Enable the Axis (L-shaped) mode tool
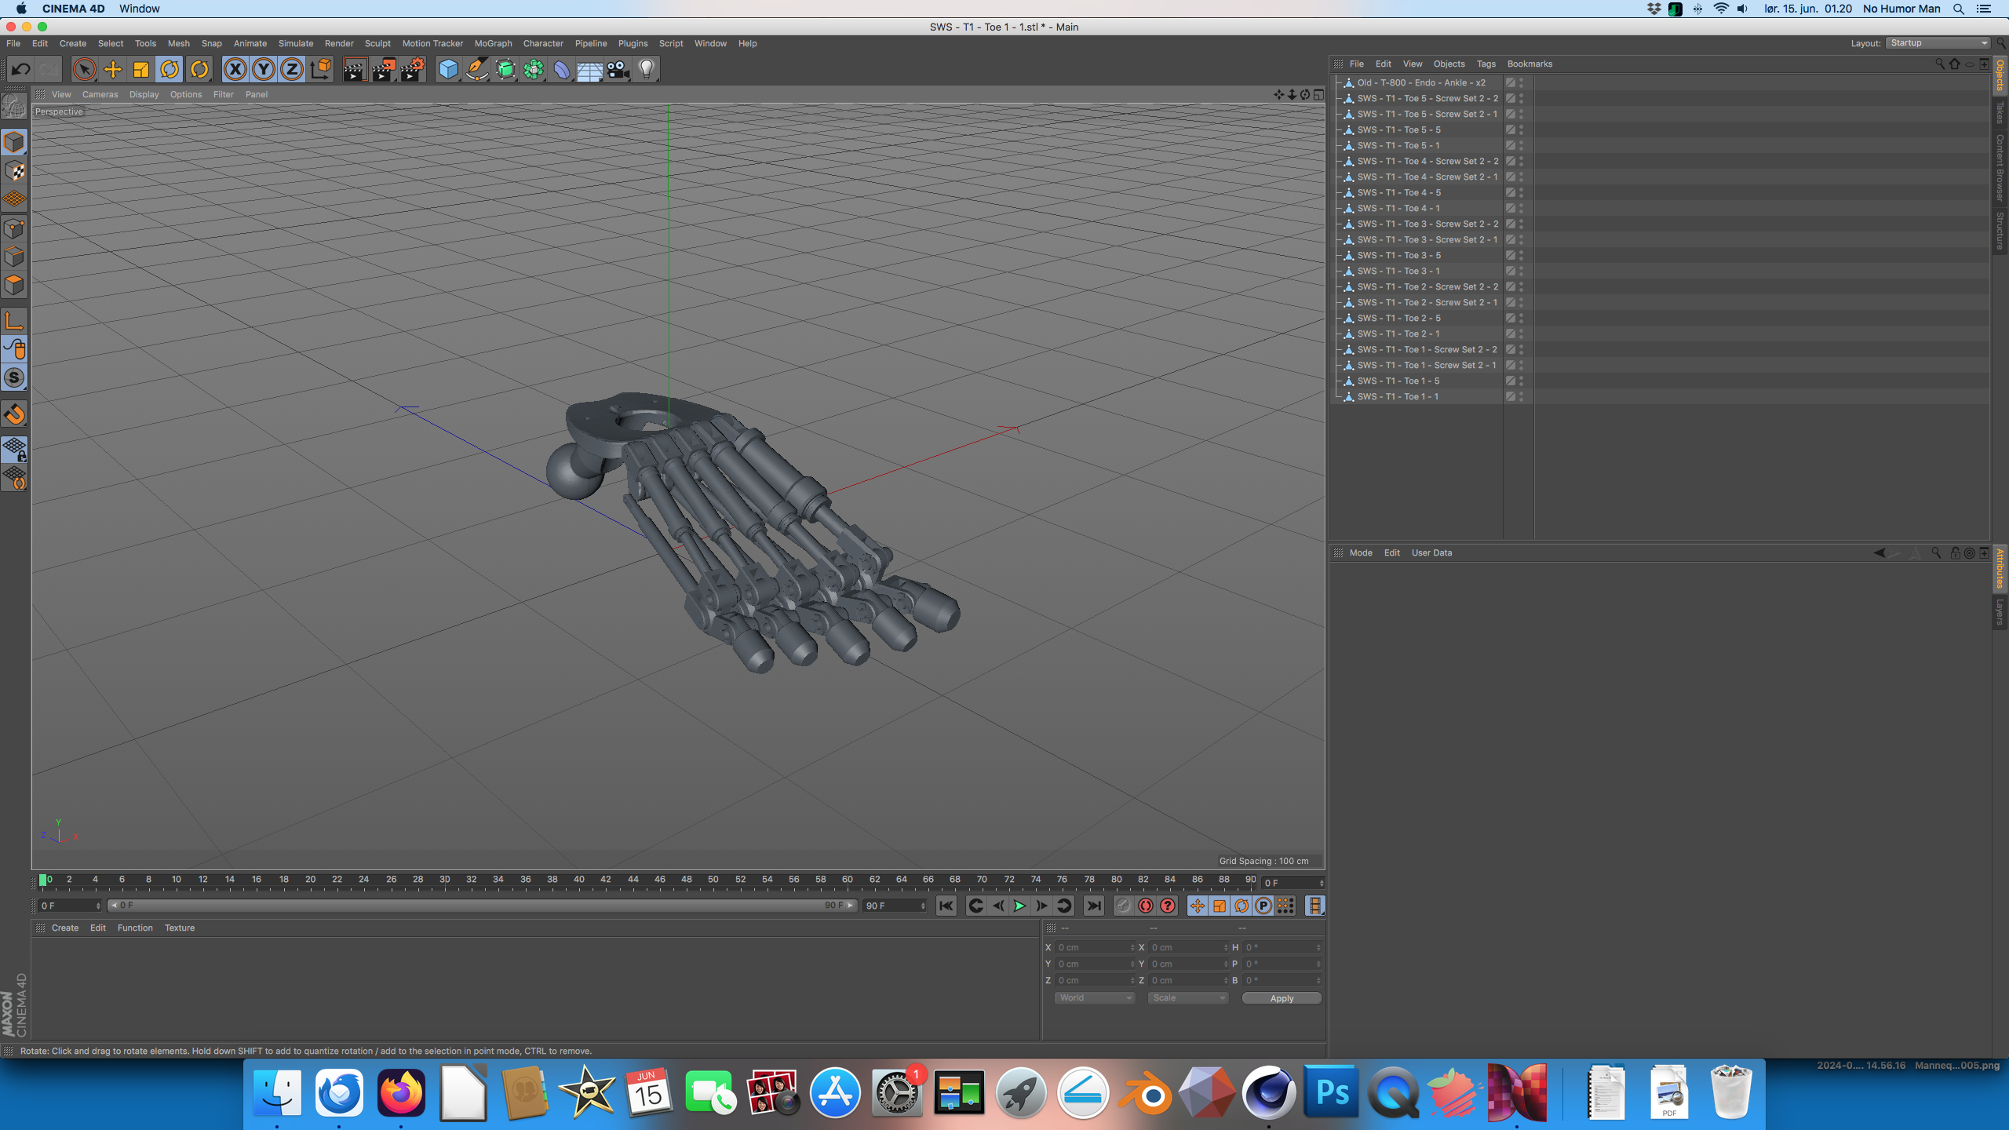 pyautogui.click(x=14, y=320)
